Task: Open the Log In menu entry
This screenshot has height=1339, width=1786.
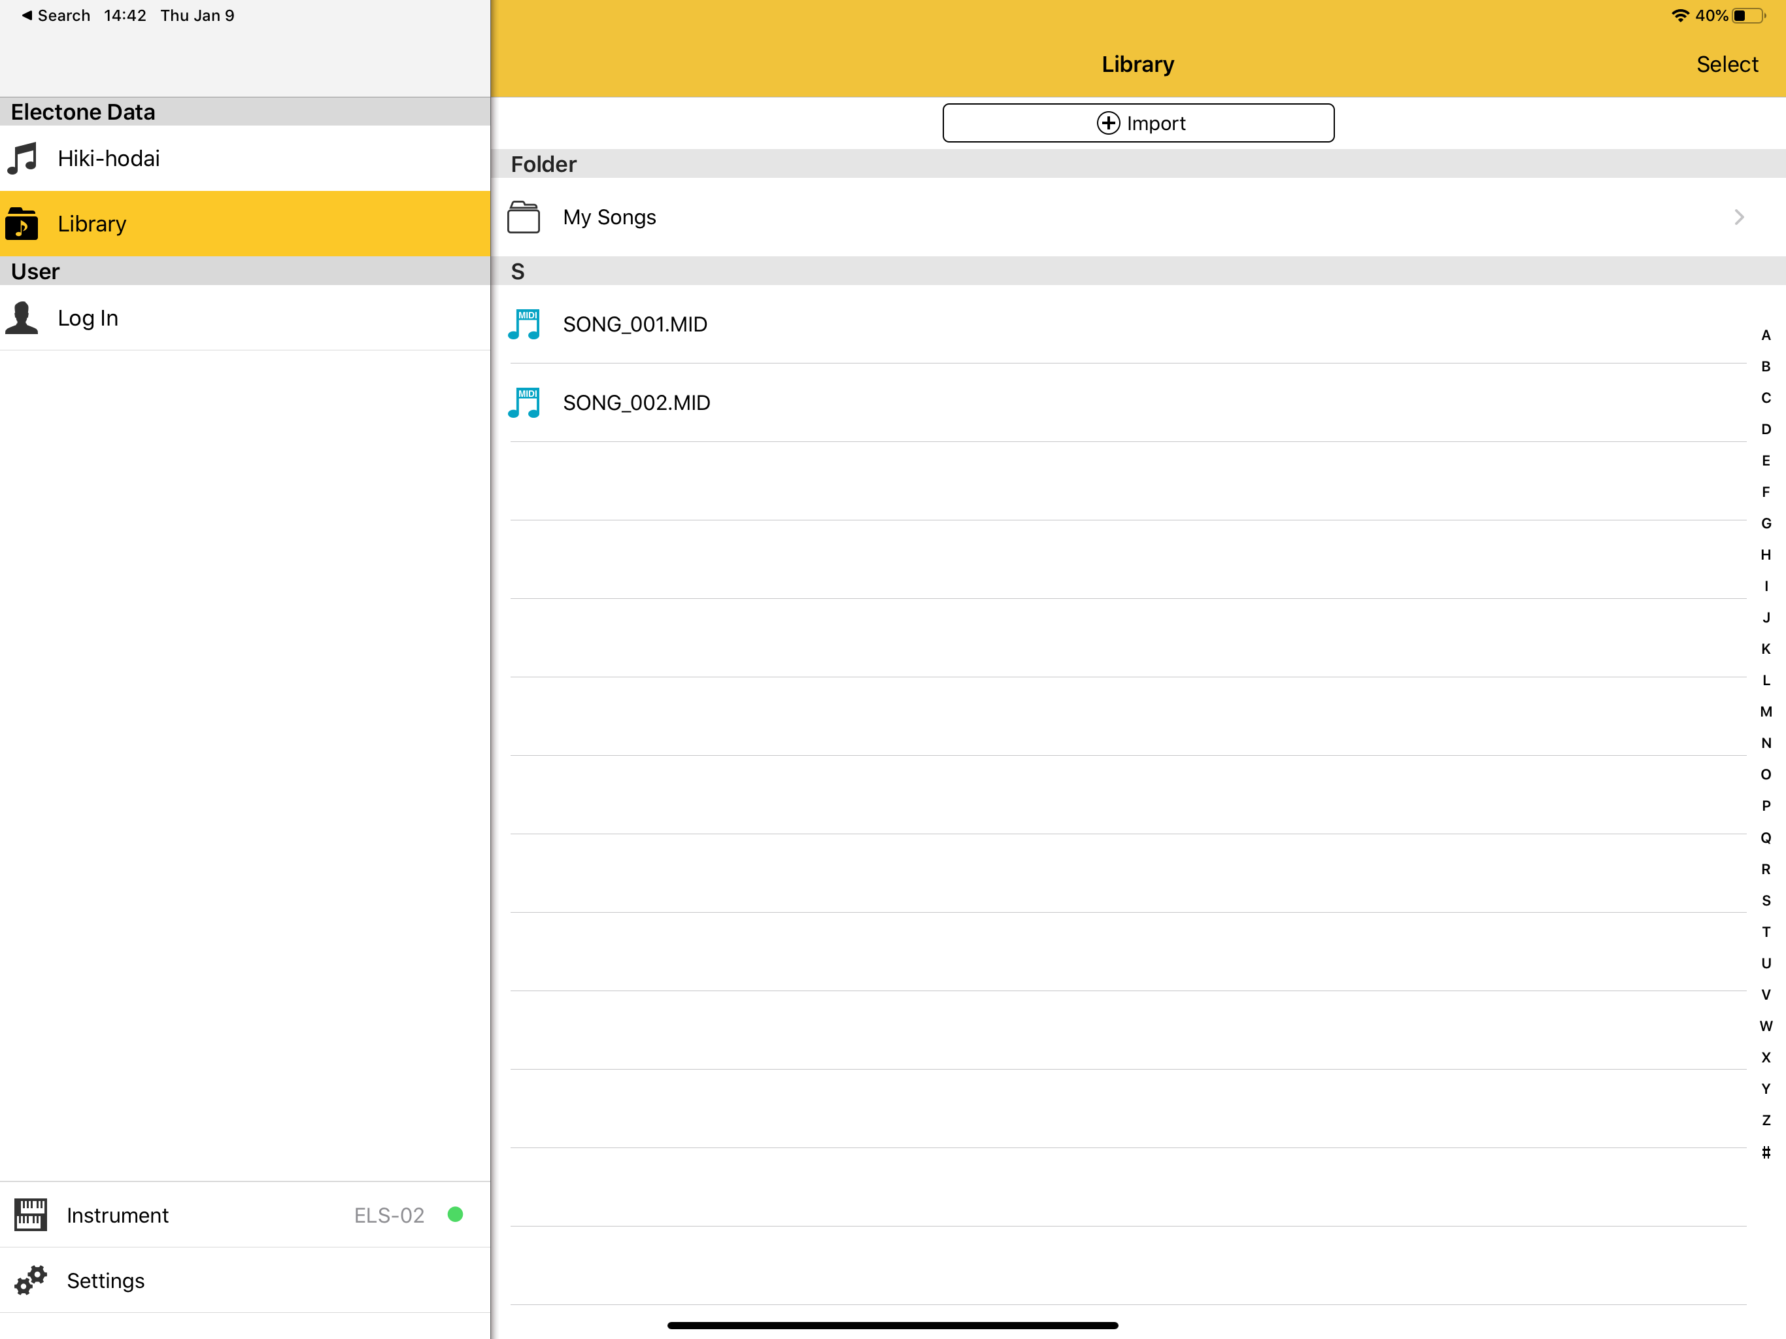Action: click(x=245, y=318)
